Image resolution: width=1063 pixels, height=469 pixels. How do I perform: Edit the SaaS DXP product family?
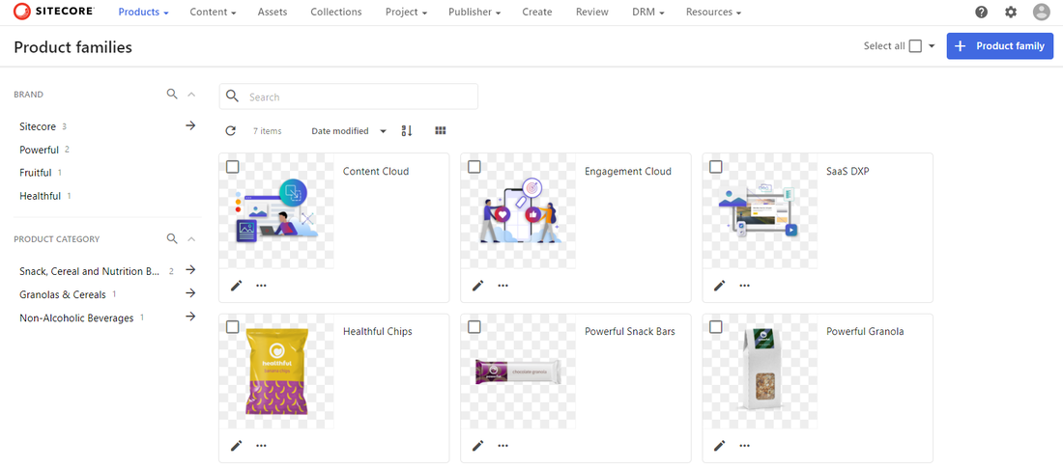point(719,285)
